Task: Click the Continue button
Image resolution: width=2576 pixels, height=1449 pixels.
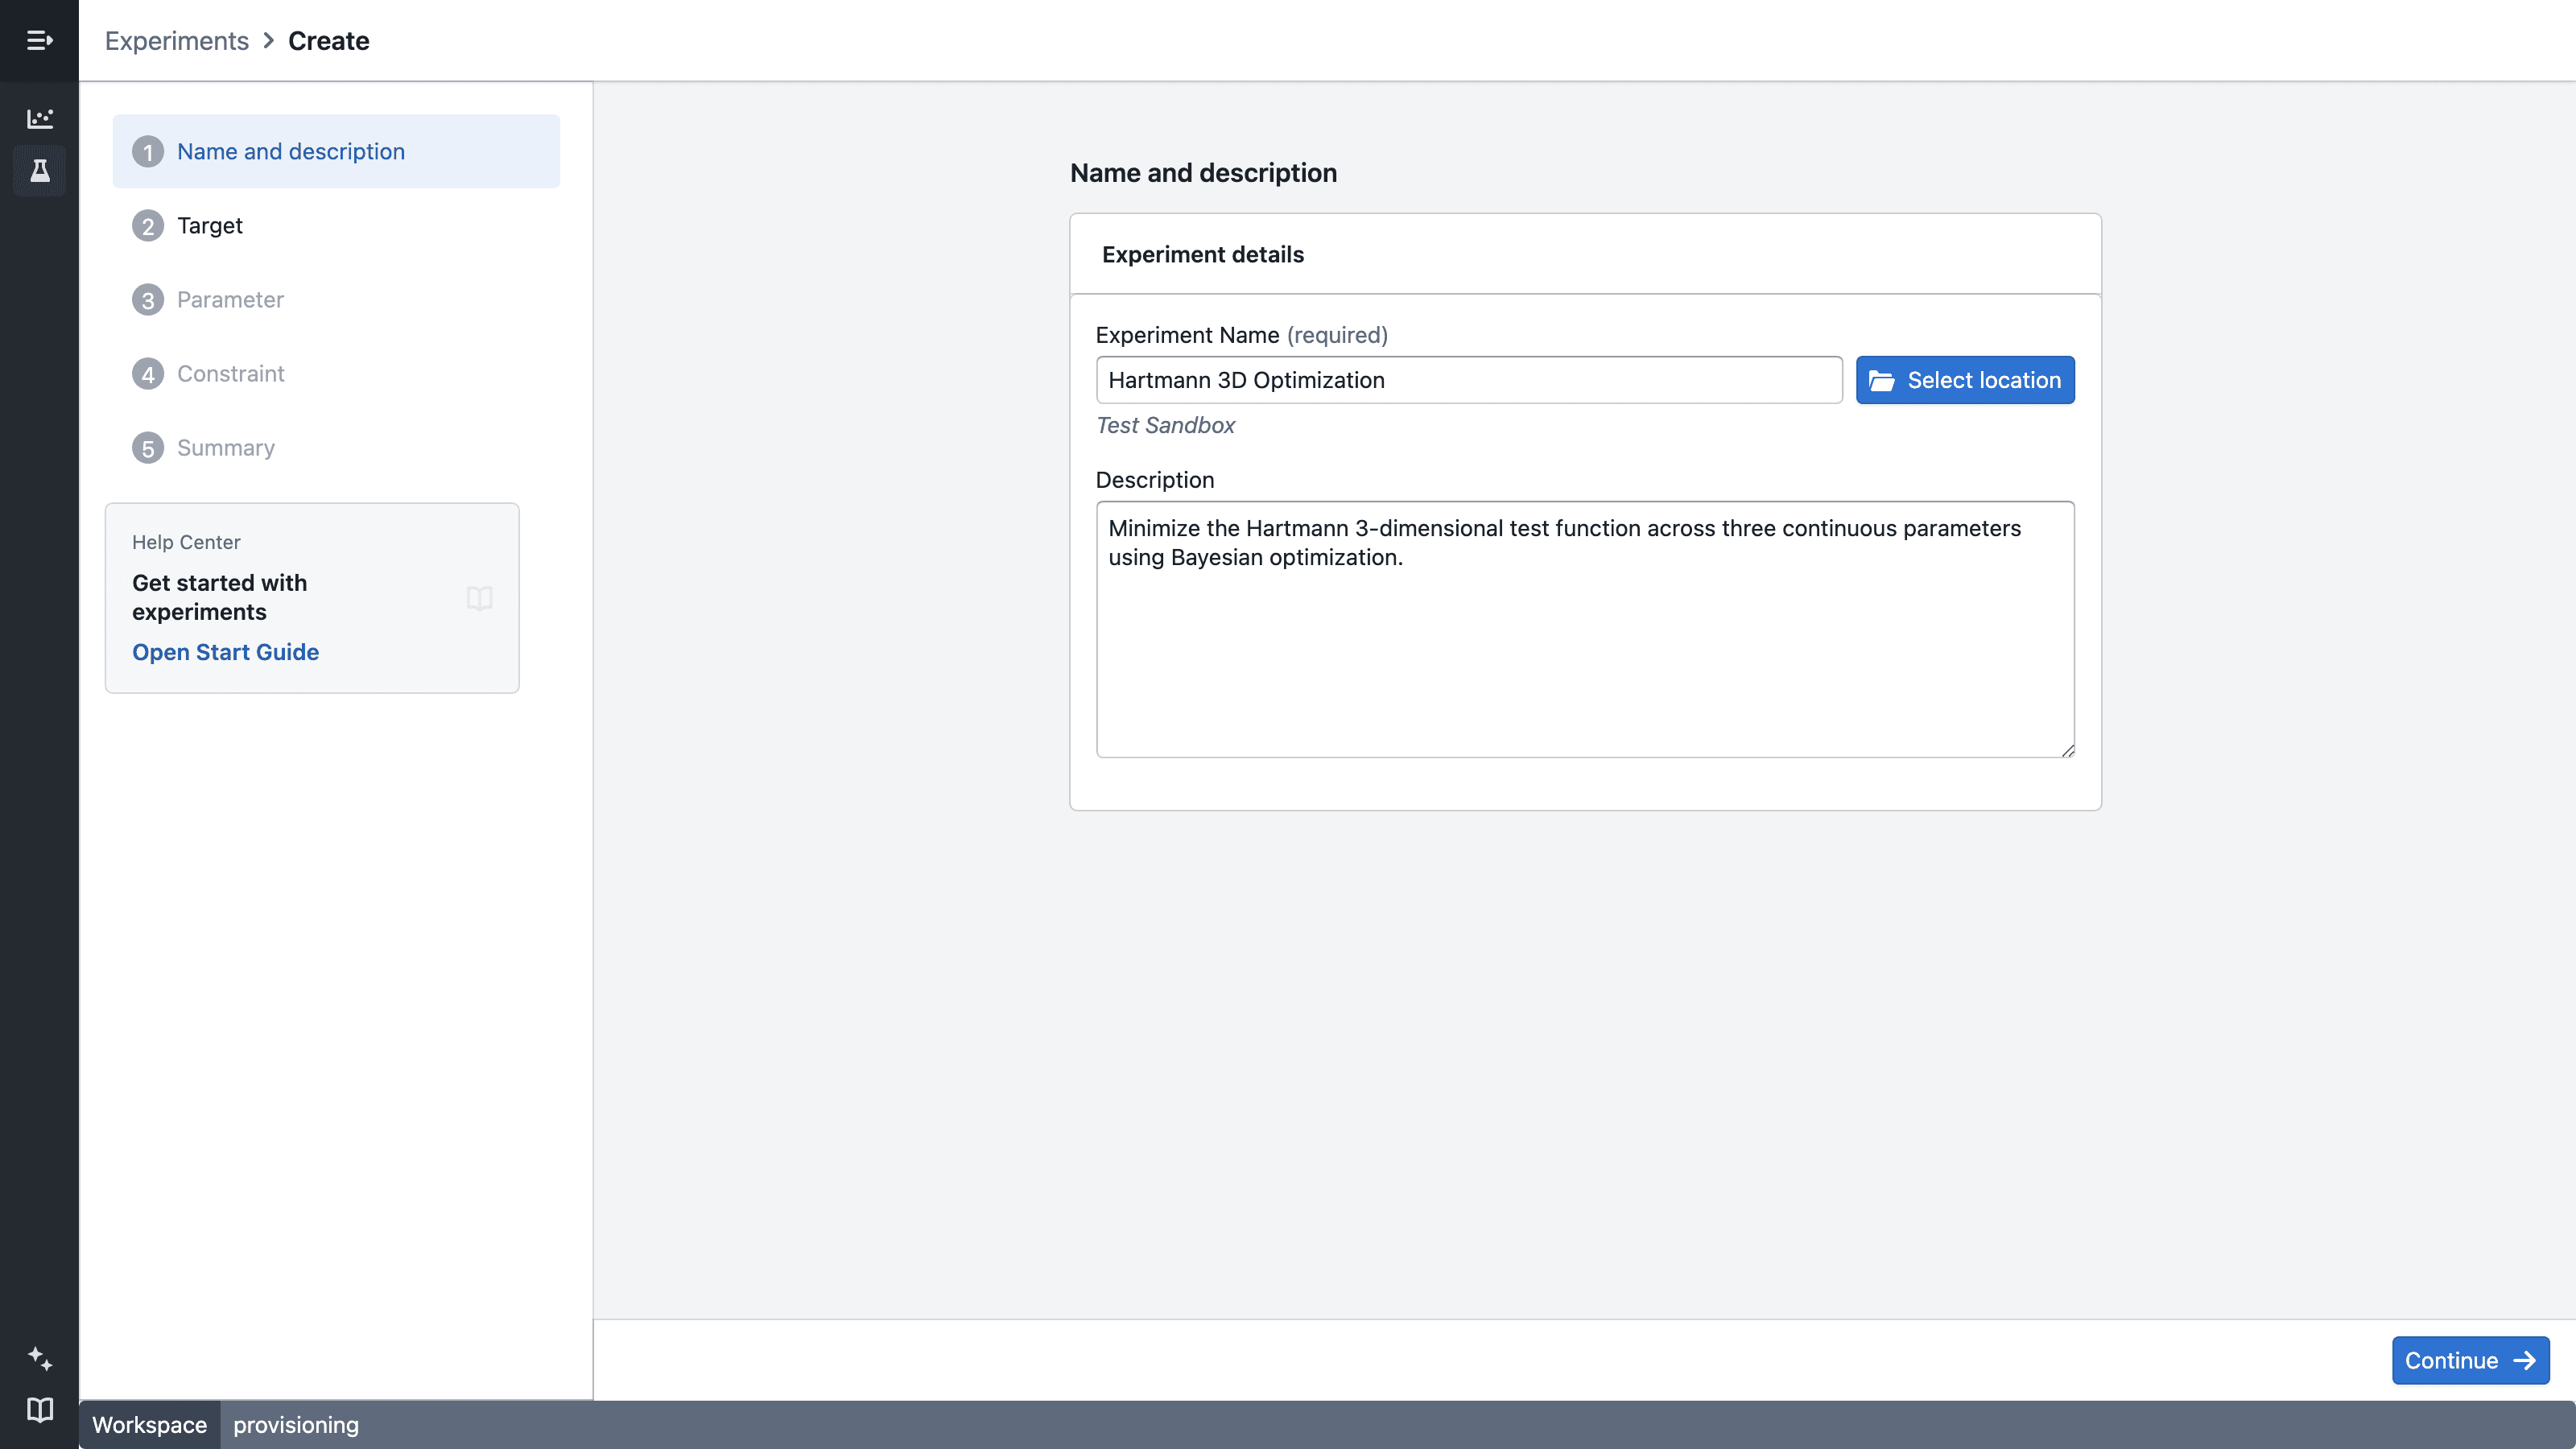Action: [2470, 1360]
